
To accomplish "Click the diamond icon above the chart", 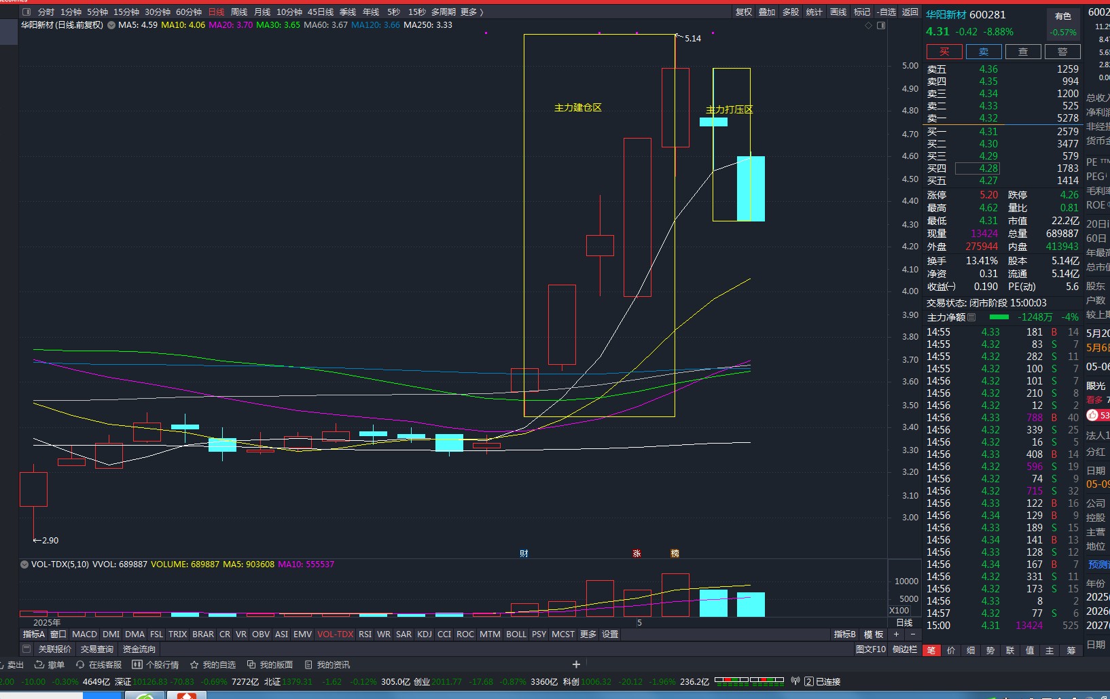I will 868,26.
